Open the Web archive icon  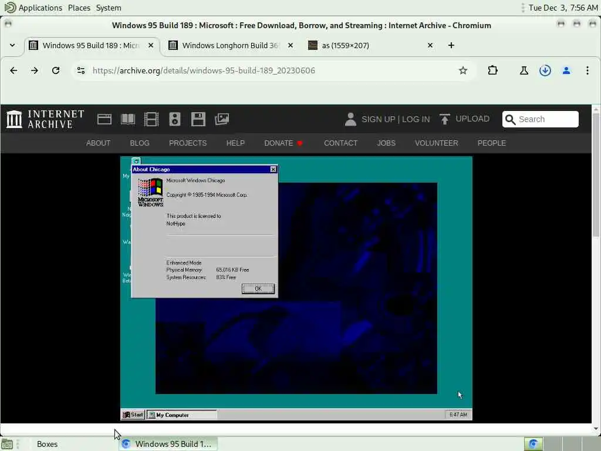pos(104,119)
